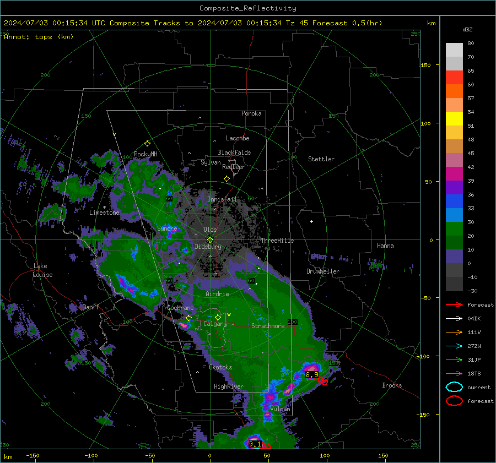The image size is (496, 463).
Task: Click the red forecast arrow in legend
Action: coord(454,304)
